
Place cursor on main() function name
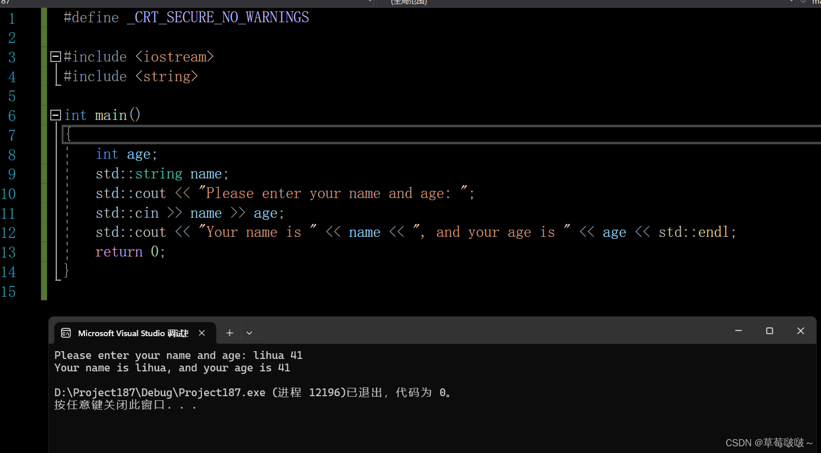tap(111, 115)
